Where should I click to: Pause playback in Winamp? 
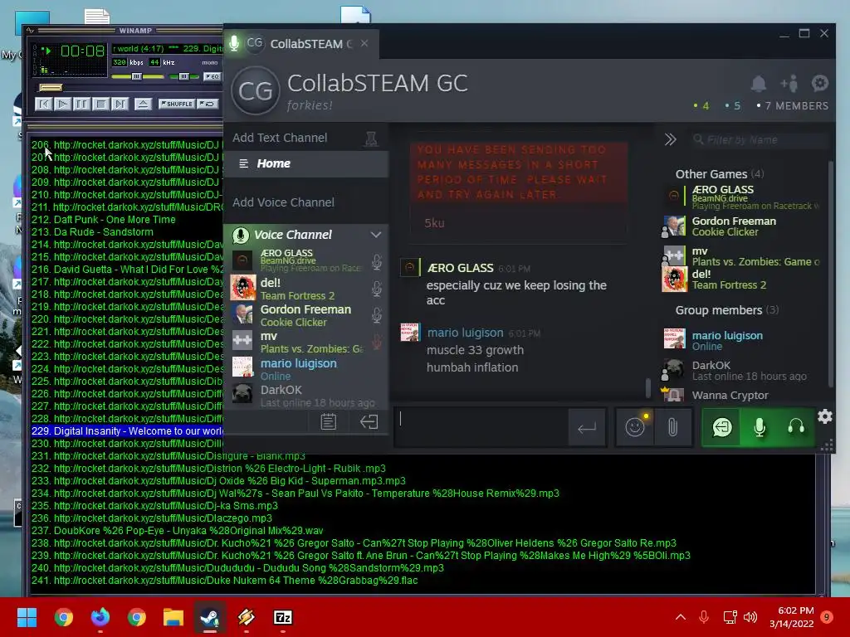(81, 104)
